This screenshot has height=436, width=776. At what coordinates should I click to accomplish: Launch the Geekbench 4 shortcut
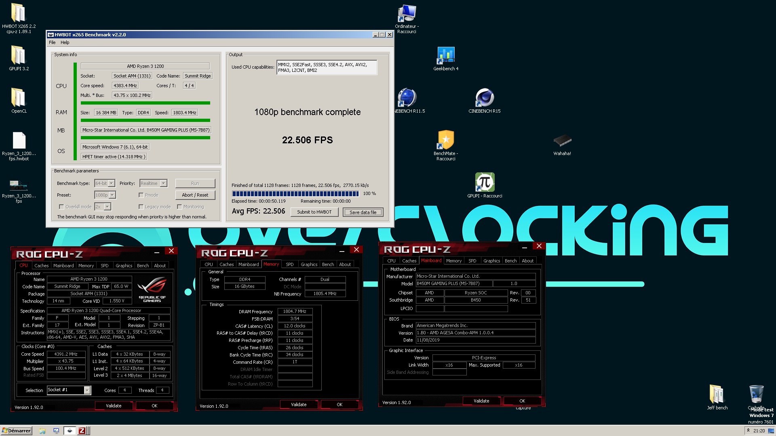pos(446,55)
